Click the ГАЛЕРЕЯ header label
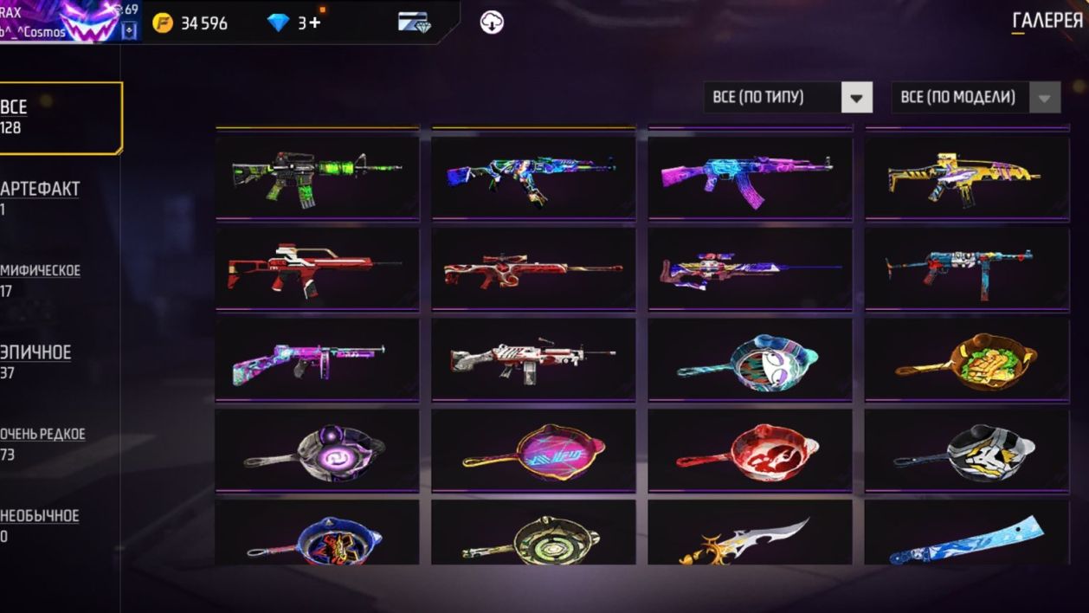 coord(1047,21)
